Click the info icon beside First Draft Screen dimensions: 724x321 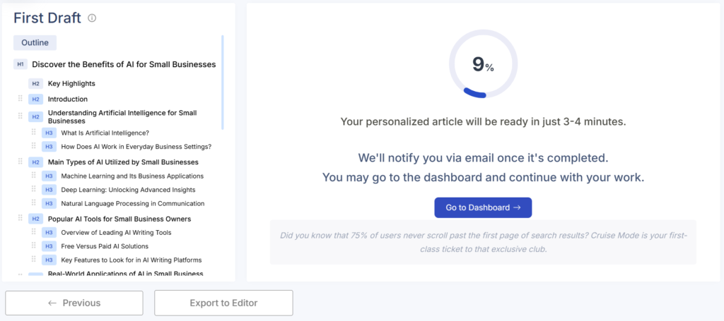(92, 18)
